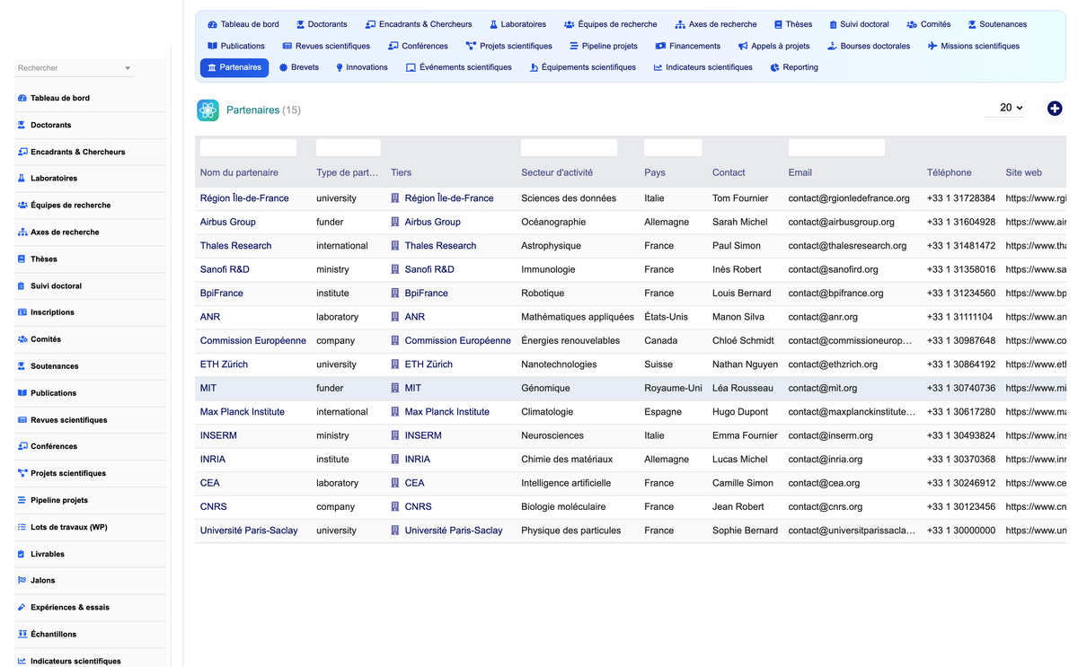Click the Génomique sector cell

pyautogui.click(x=545, y=388)
